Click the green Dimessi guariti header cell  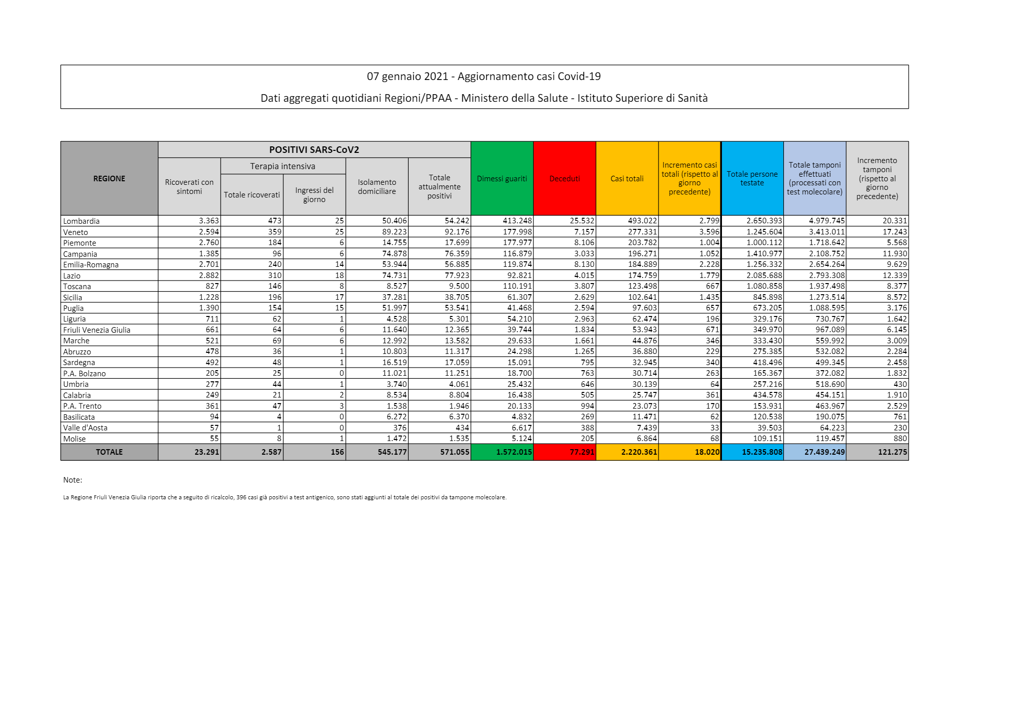point(501,178)
